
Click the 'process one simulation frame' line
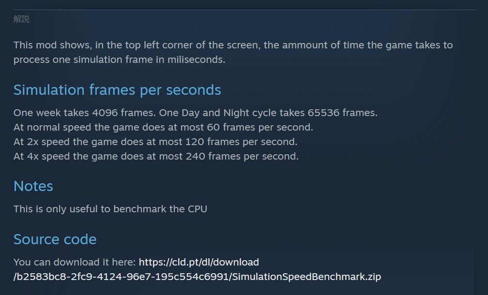coord(119,59)
